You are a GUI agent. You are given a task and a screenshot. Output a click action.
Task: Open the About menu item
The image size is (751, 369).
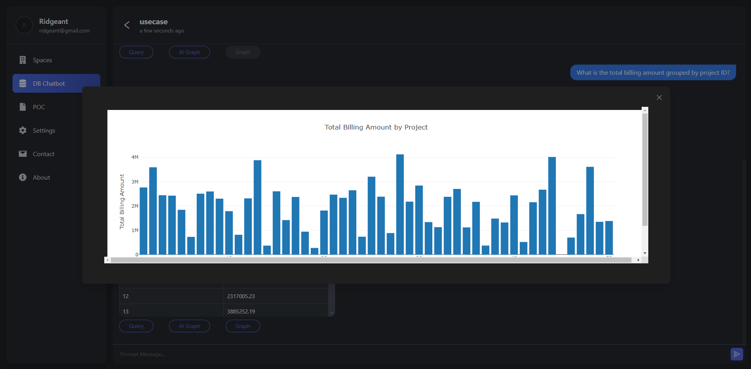tap(42, 177)
